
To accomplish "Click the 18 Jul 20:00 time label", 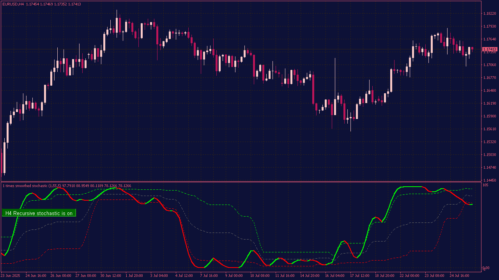I will point(384,275).
